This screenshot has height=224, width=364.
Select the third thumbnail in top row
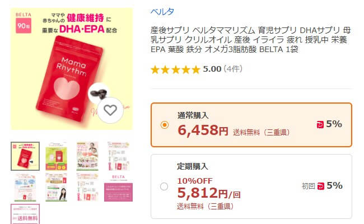87,156
